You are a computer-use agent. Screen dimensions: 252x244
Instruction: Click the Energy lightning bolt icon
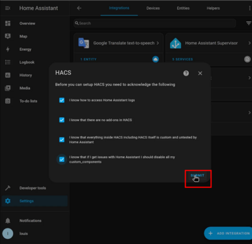8,49
